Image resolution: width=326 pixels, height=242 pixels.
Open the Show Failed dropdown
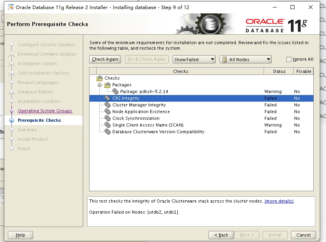pos(194,60)
